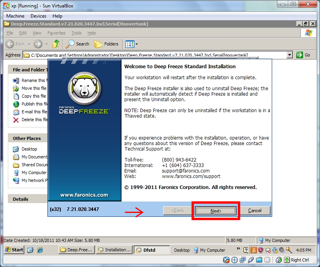Click the up-folder green arrow icon
Viewport: 320px width, 267px height.
56,44
